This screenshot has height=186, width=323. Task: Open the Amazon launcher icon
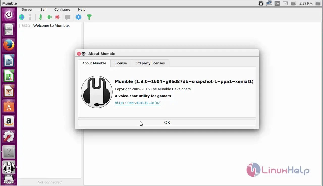9,121
